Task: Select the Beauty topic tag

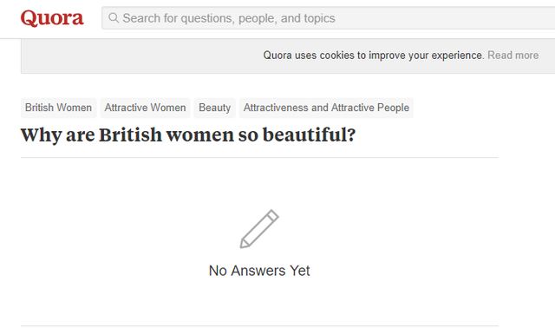Action: (214, 108)
